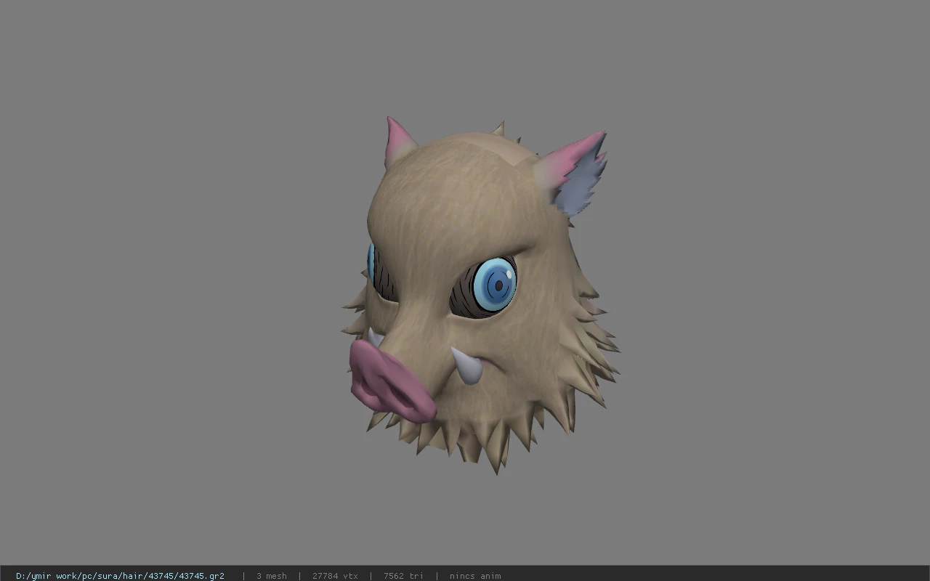930x581 pixels.
Task: Click the '3 mesh' status entry
Action: click(272, 576)
